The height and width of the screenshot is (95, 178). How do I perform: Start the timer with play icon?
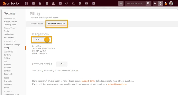155,3
